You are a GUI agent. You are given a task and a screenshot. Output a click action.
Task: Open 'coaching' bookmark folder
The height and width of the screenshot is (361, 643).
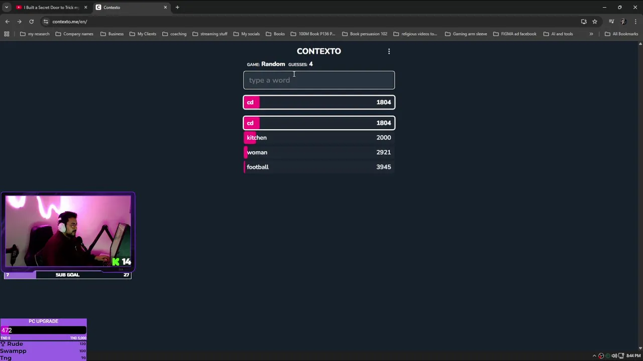pos(174,34)
